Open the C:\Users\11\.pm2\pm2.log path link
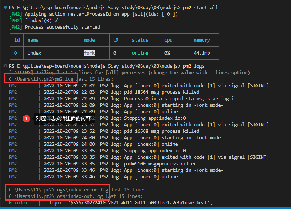The width and height of the screenshot is (291, 209). [41, 79]
